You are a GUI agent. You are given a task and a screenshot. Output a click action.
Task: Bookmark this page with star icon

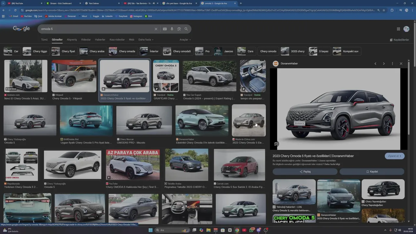[384, 10]
